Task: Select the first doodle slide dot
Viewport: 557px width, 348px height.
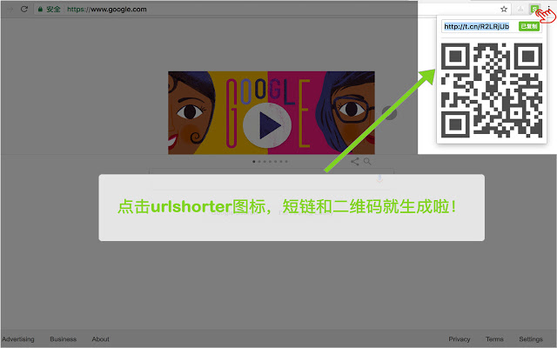Action: click(253, 162)
